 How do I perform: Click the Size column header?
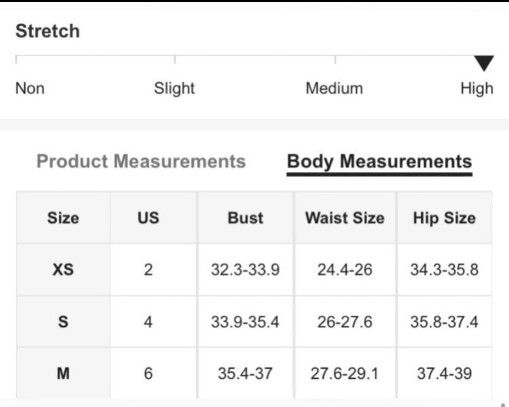[64, 217]
